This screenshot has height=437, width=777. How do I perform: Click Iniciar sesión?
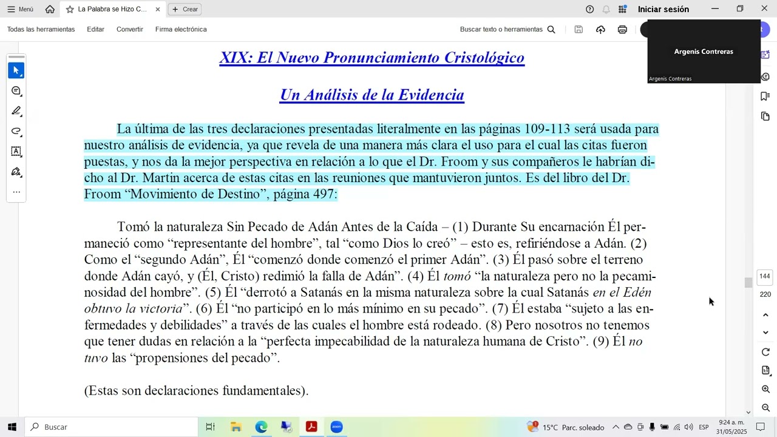click(663, 9)
